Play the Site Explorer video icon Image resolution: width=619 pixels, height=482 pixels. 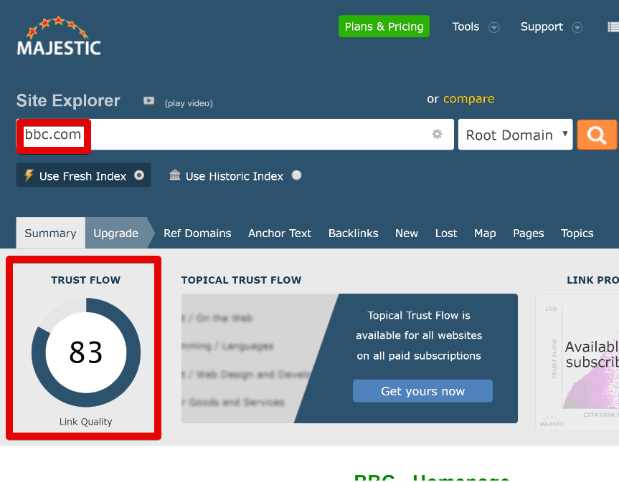click(148, 101)
